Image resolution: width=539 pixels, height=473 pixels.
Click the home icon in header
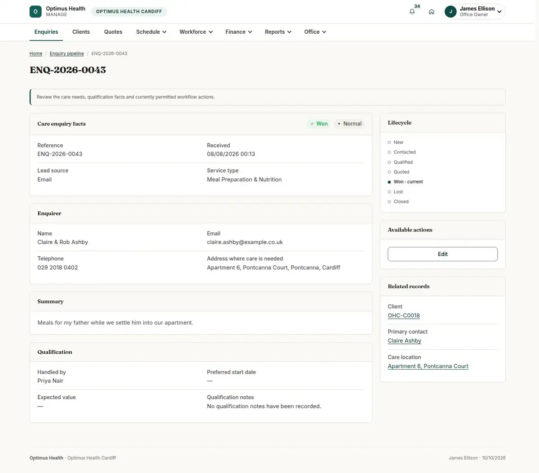(x=431, y=12)
